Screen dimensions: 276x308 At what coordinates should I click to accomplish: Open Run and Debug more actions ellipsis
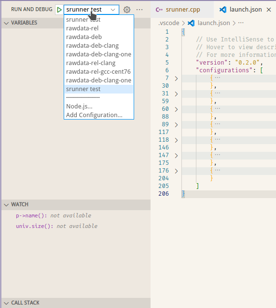tap(139, 10)
